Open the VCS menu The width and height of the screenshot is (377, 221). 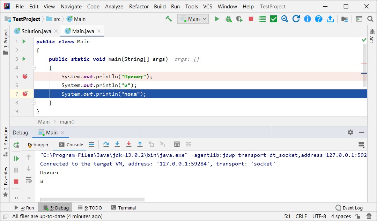coord(207,7)
